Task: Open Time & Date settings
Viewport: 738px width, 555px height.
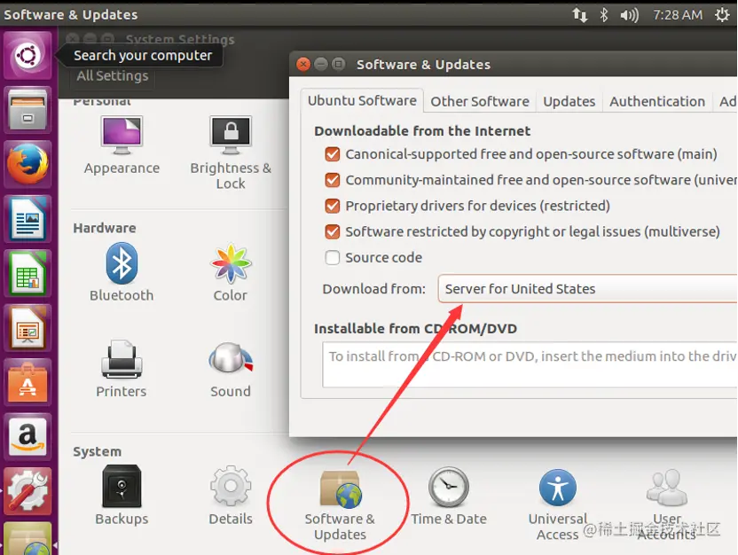Action: click(x=449, y=496)
